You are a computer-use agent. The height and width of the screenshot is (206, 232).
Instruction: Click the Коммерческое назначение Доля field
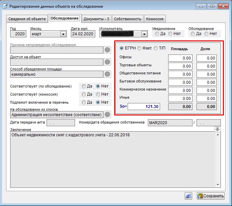pyautogui.click(x=207, y=91)
